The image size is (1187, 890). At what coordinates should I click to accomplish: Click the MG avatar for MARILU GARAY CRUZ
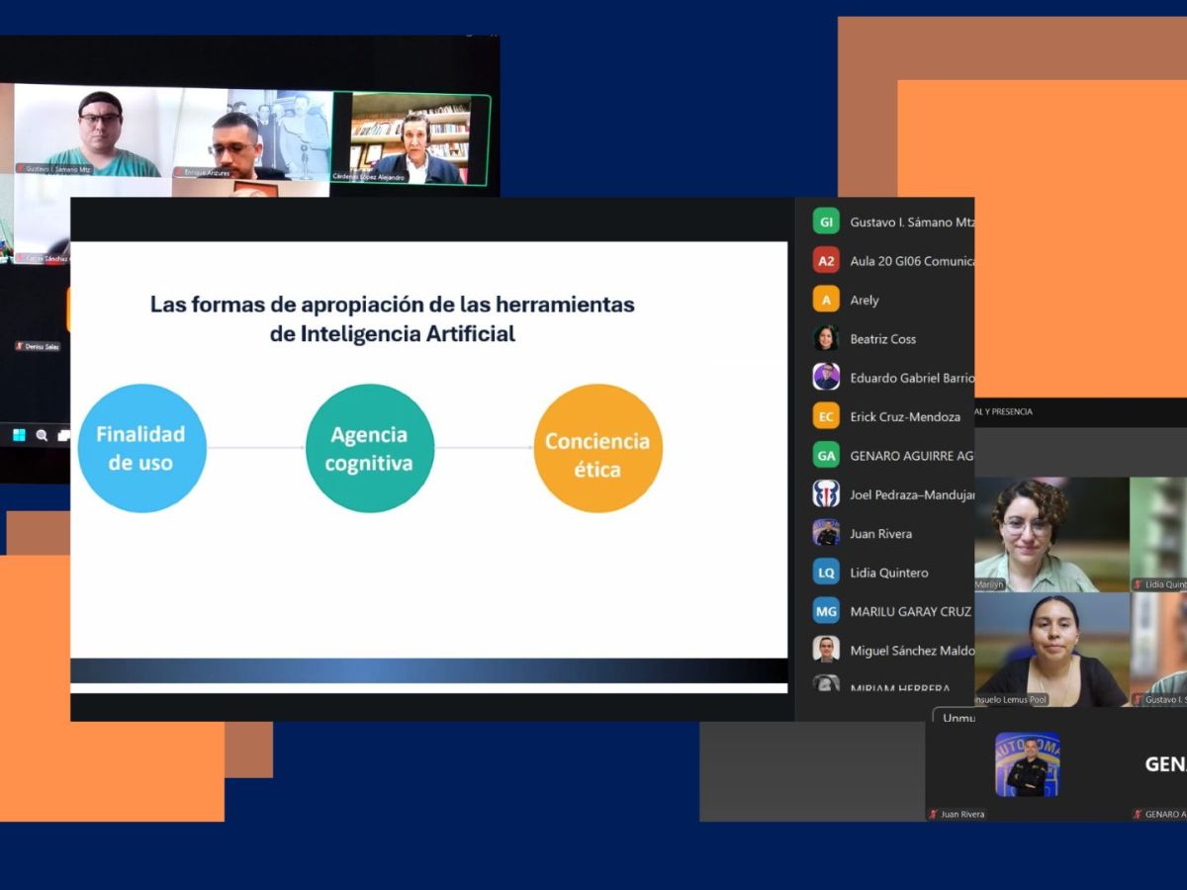coord(826,611)
